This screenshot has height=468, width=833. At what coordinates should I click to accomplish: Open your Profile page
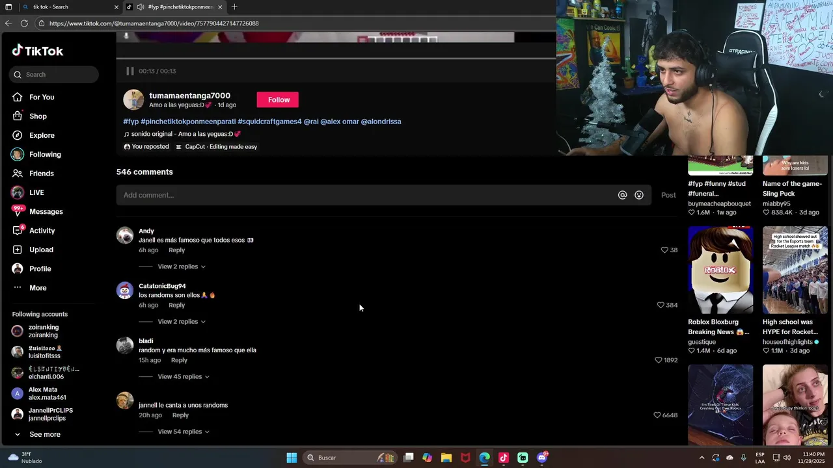point(40,269)
